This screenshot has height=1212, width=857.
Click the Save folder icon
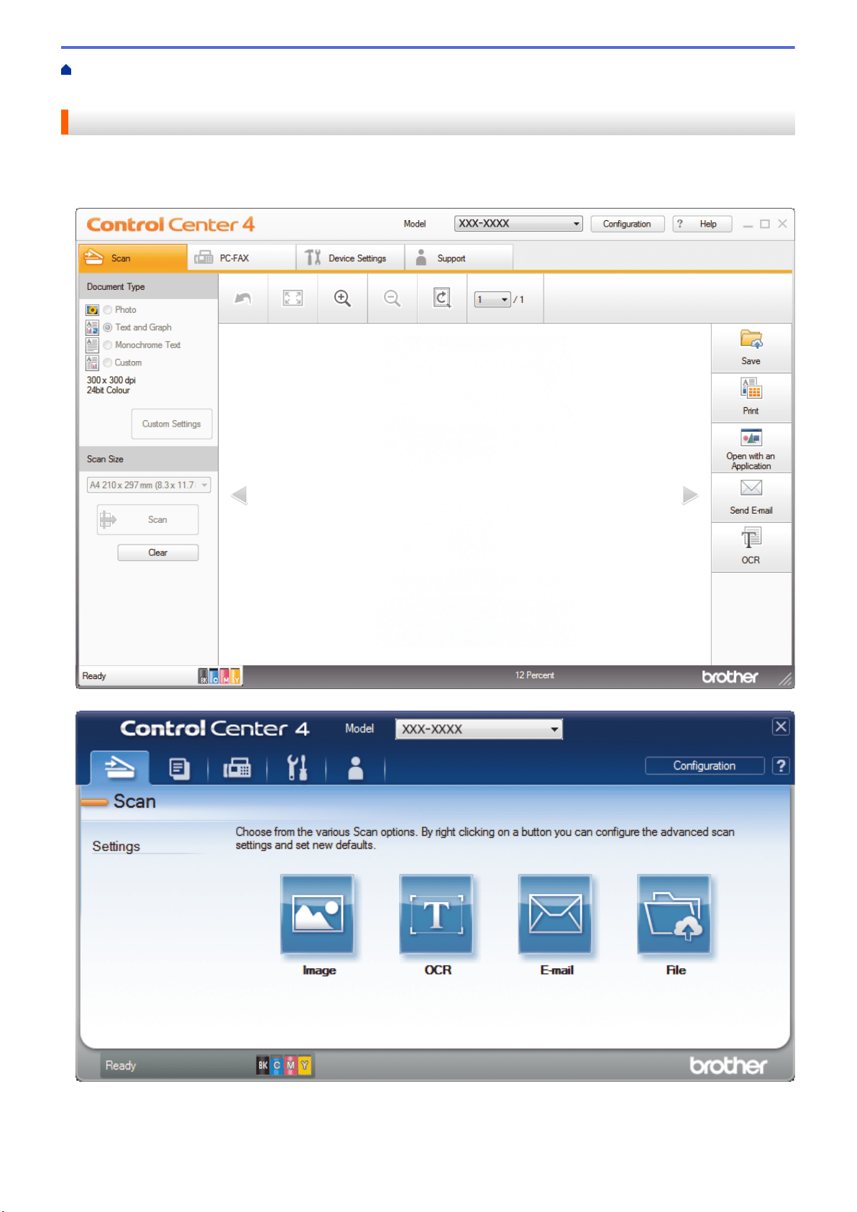(751, 340)
